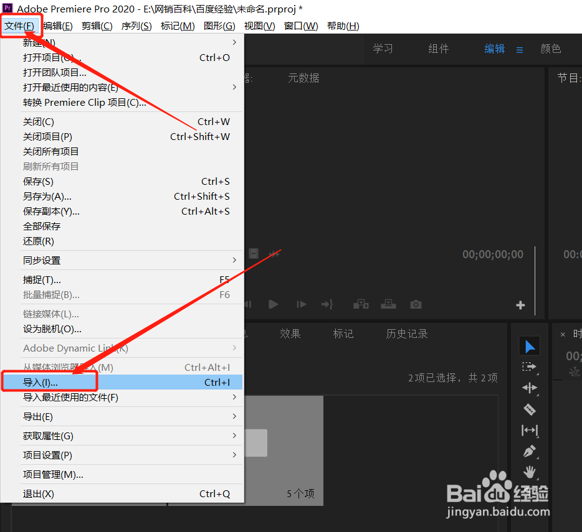582x532 pixels.
Task: Expand the 项目设置(P) submenu
Action: 122,455
